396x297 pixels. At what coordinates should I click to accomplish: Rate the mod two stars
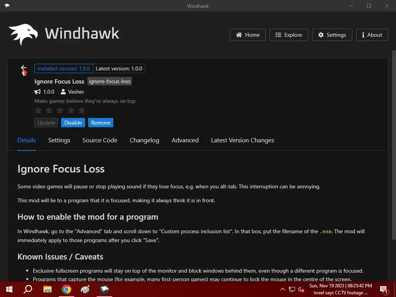[x=49, y=110]
